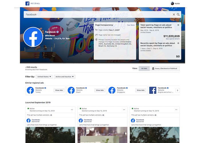Switch view to All Ads
The image size is (201, 143).
144,68
